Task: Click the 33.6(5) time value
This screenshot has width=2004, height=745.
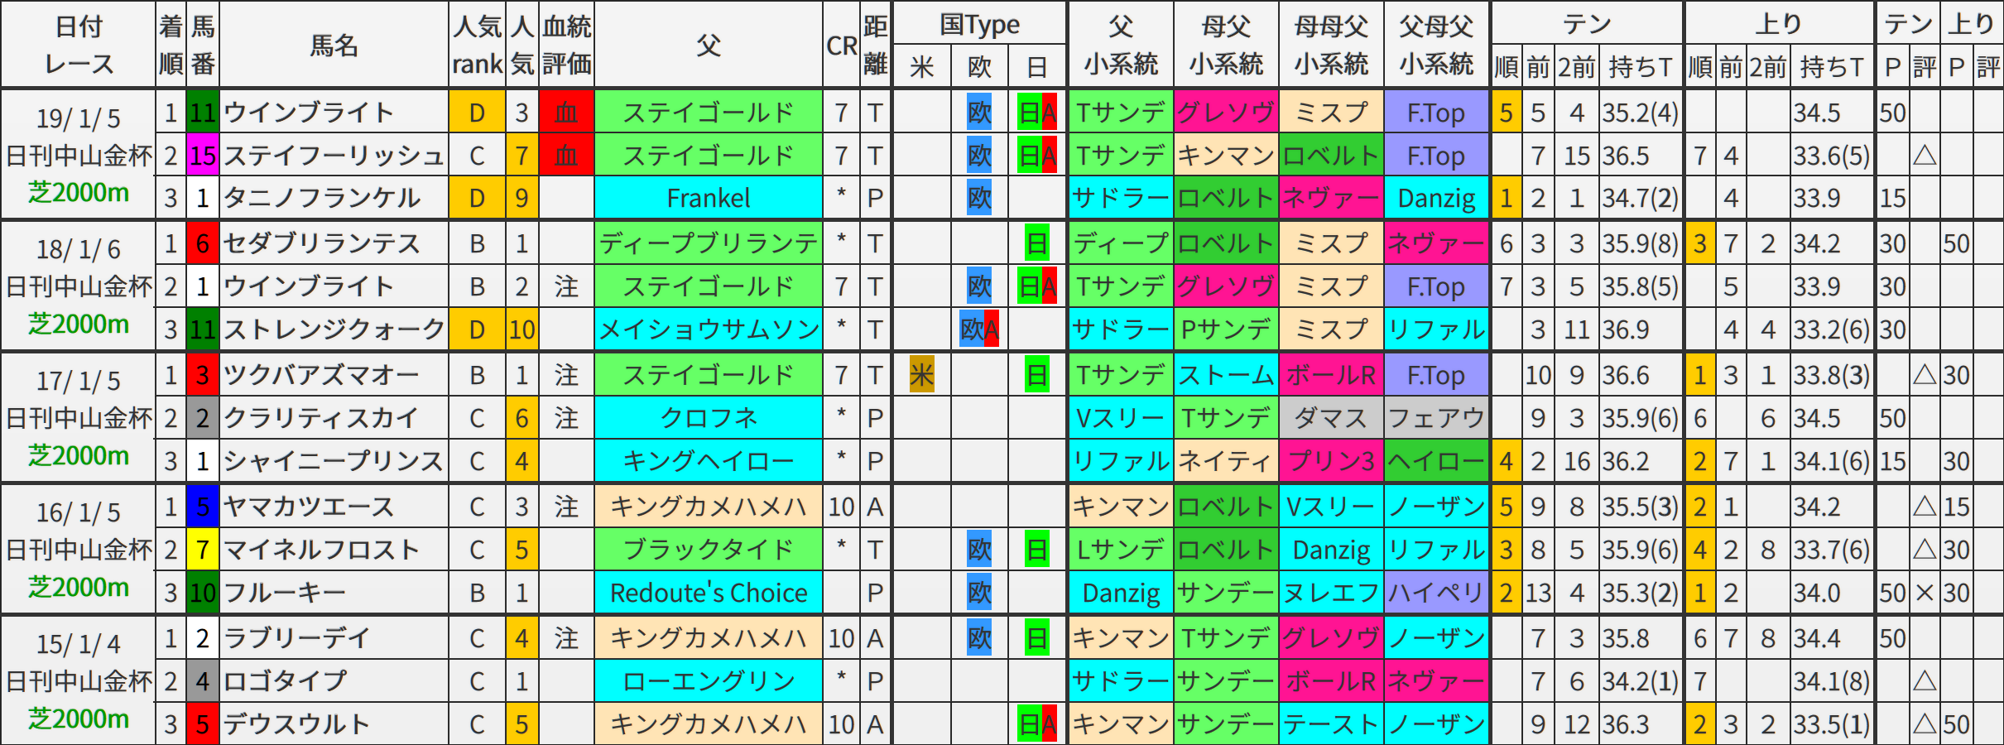Action: tap(1831, 156)
